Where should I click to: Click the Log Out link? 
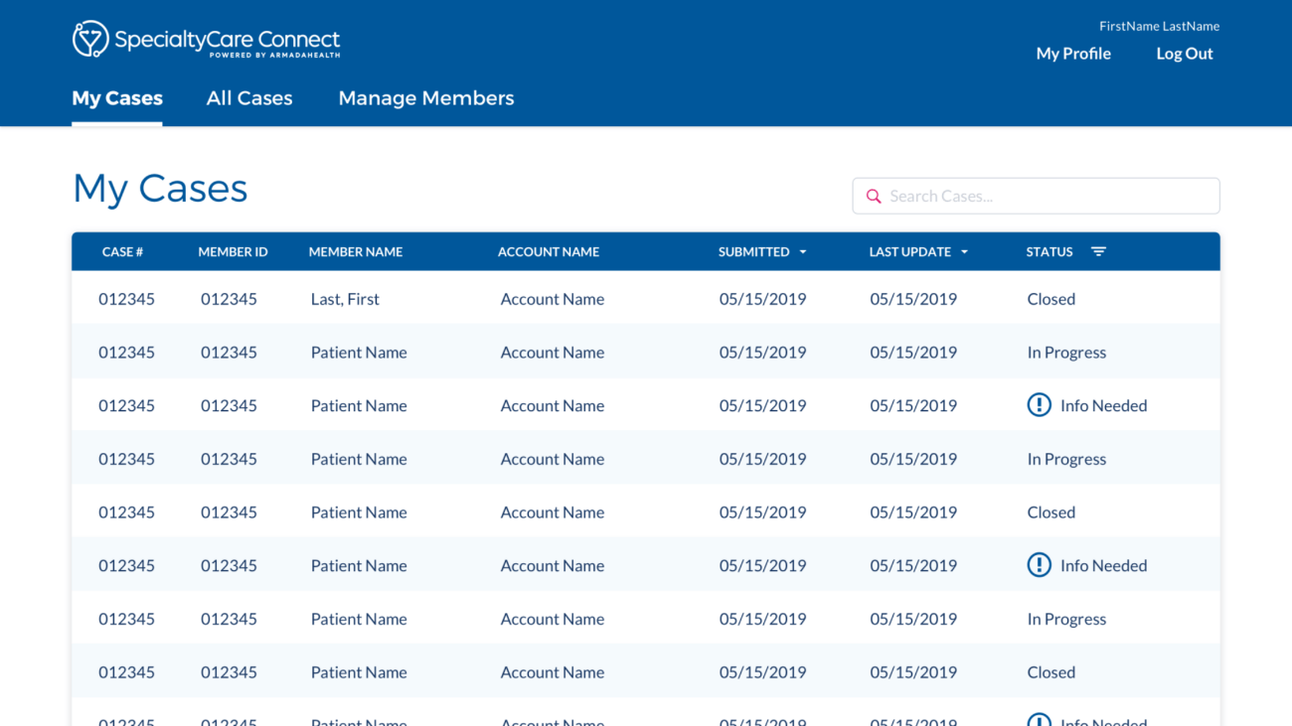(1184, 54)
